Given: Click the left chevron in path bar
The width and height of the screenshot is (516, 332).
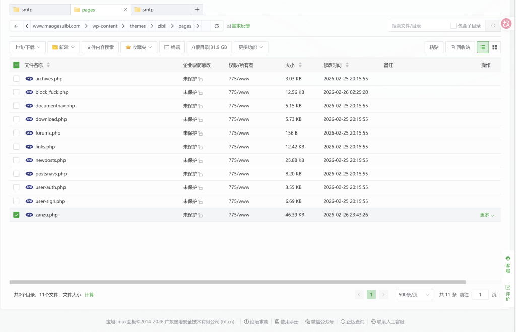Looking at the screenshot, I should (27, 26).
